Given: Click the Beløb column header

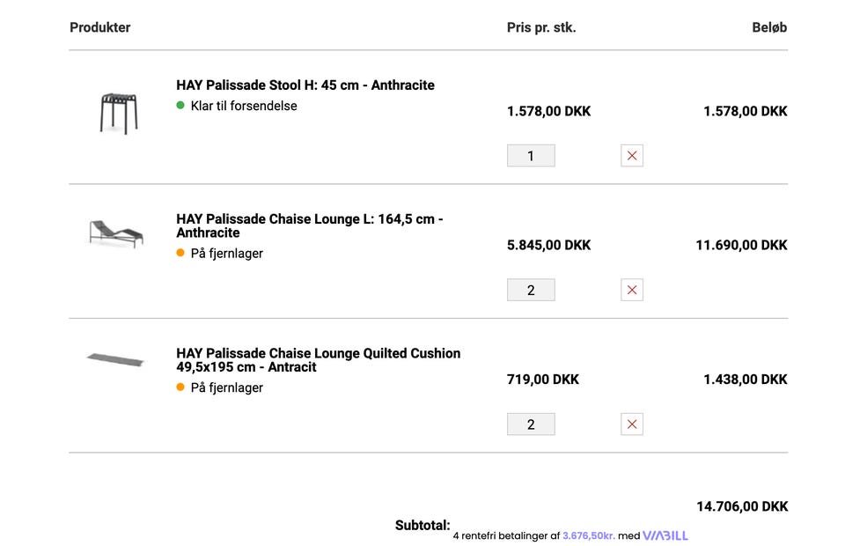Looking at the screenshot, I should click(769, 27).
